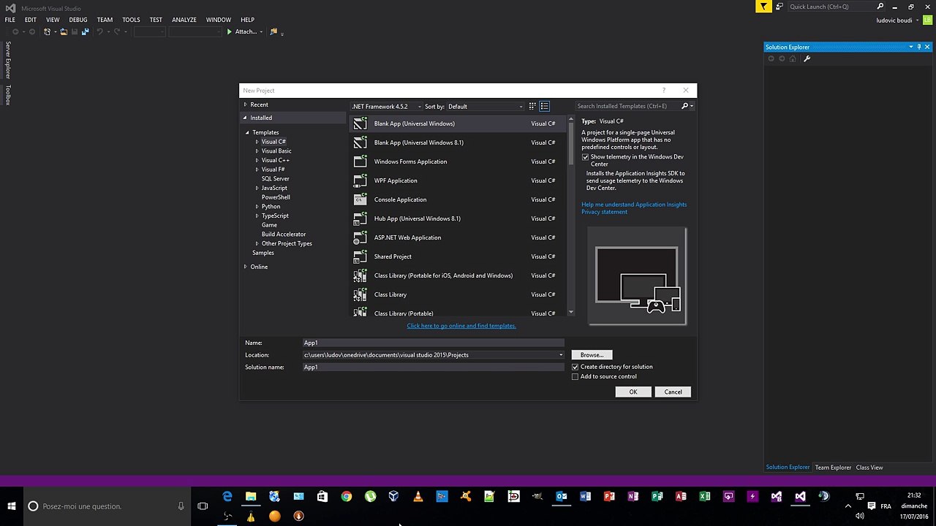Expand the Recent section arrow
The width and height of the screenshot is (936, 526).
[246, 104]
